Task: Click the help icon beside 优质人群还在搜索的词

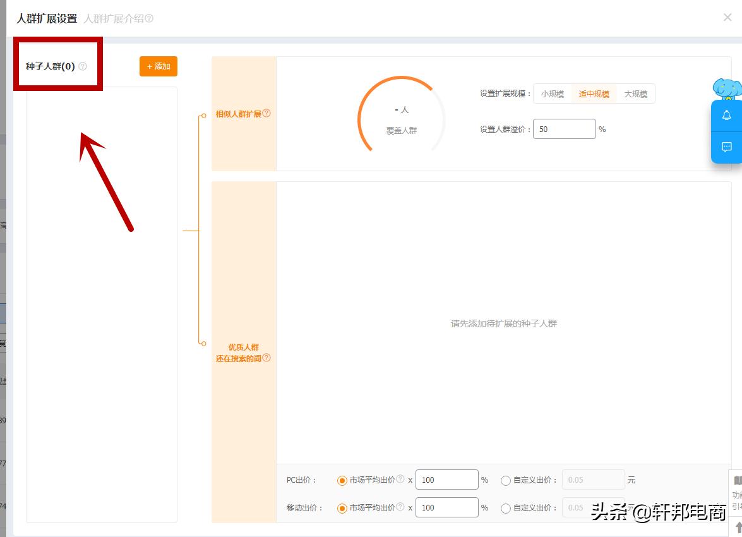Action: pyautogui.click(x=266, y=359)
